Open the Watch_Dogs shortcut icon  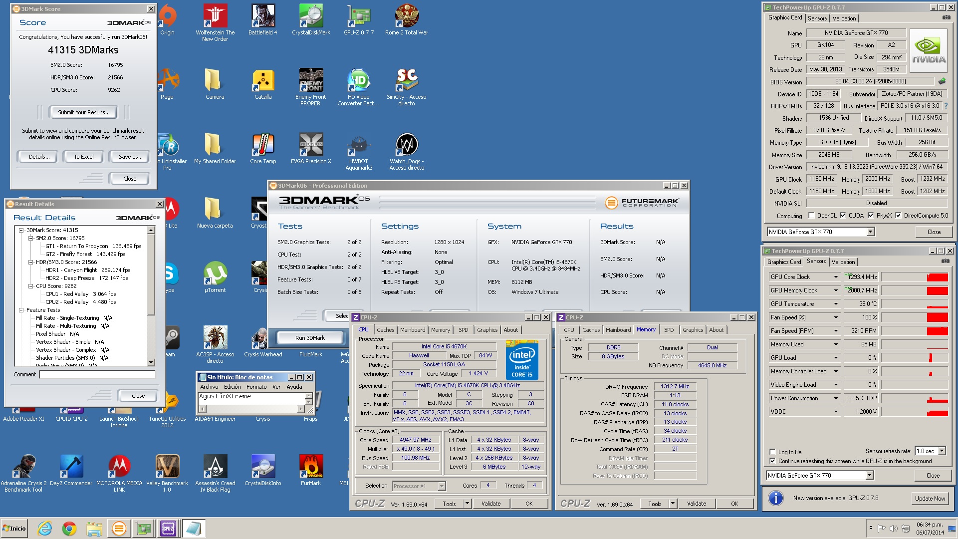[x=407, y=151]
